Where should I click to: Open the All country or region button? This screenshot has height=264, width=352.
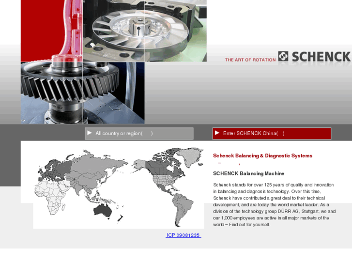click(139, 134)
